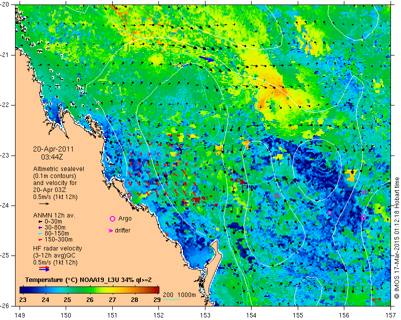The image size is (401, 320).
Task: Click the black 0-30m legend arrow
Action: tap(40, 221)
